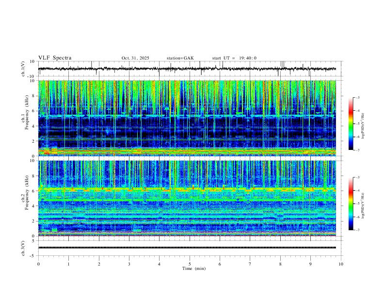Click the 5 minute tick on time axis
The width and height of the screenshot is (384, 296).
point(190,264)
